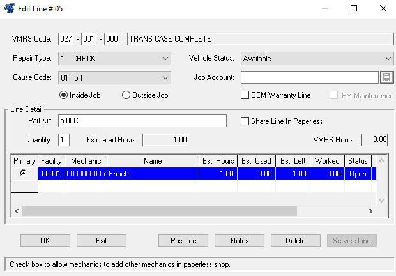
Task: Open the Repair Type dropdown
Action: pos(114,59)
